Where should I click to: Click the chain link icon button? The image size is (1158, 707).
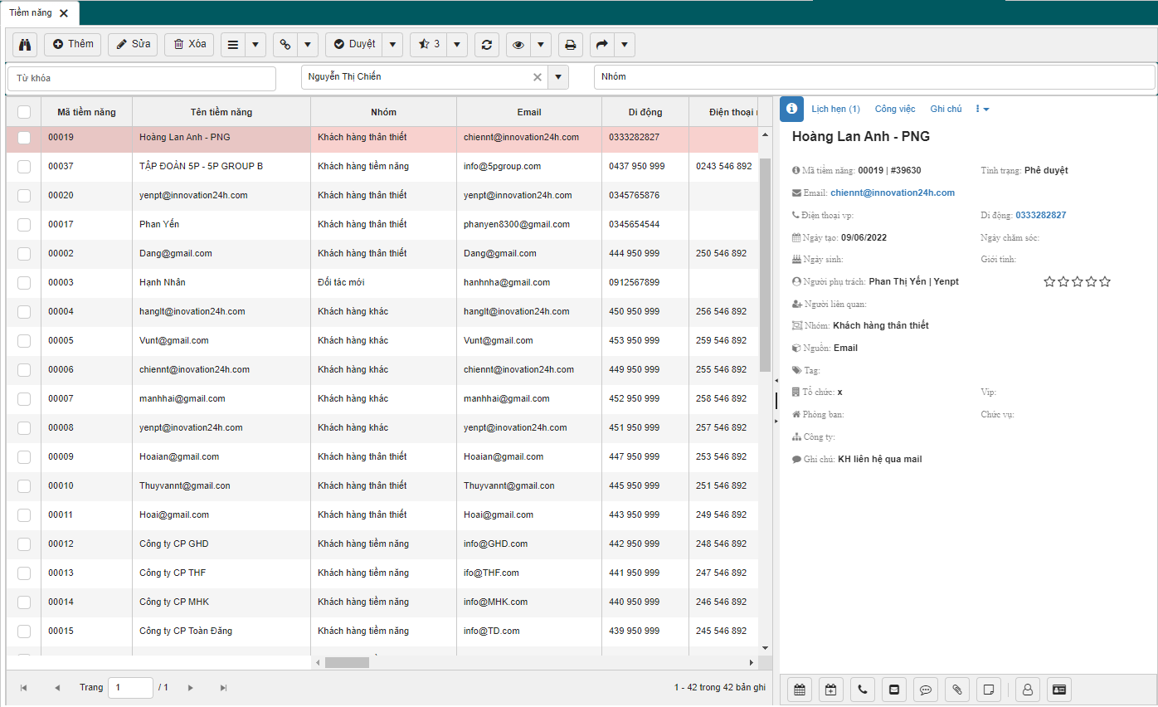285,45
